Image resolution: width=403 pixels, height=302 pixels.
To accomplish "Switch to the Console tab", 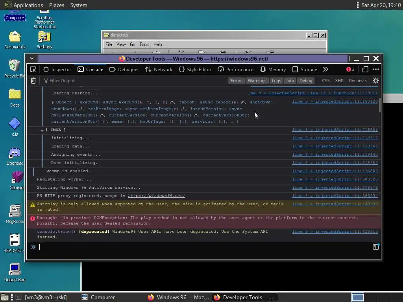I will coord(91,69).
